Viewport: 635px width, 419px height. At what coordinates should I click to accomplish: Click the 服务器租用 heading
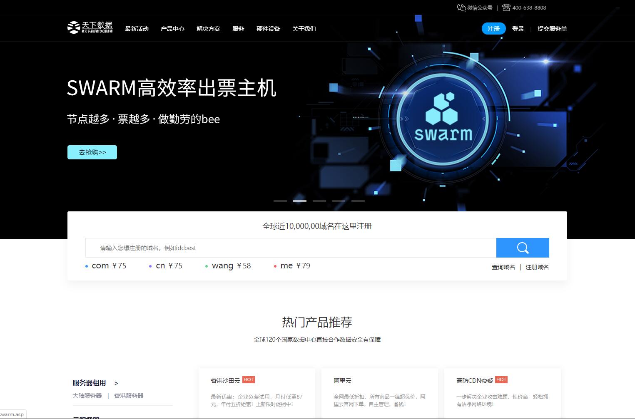point(89,383)
